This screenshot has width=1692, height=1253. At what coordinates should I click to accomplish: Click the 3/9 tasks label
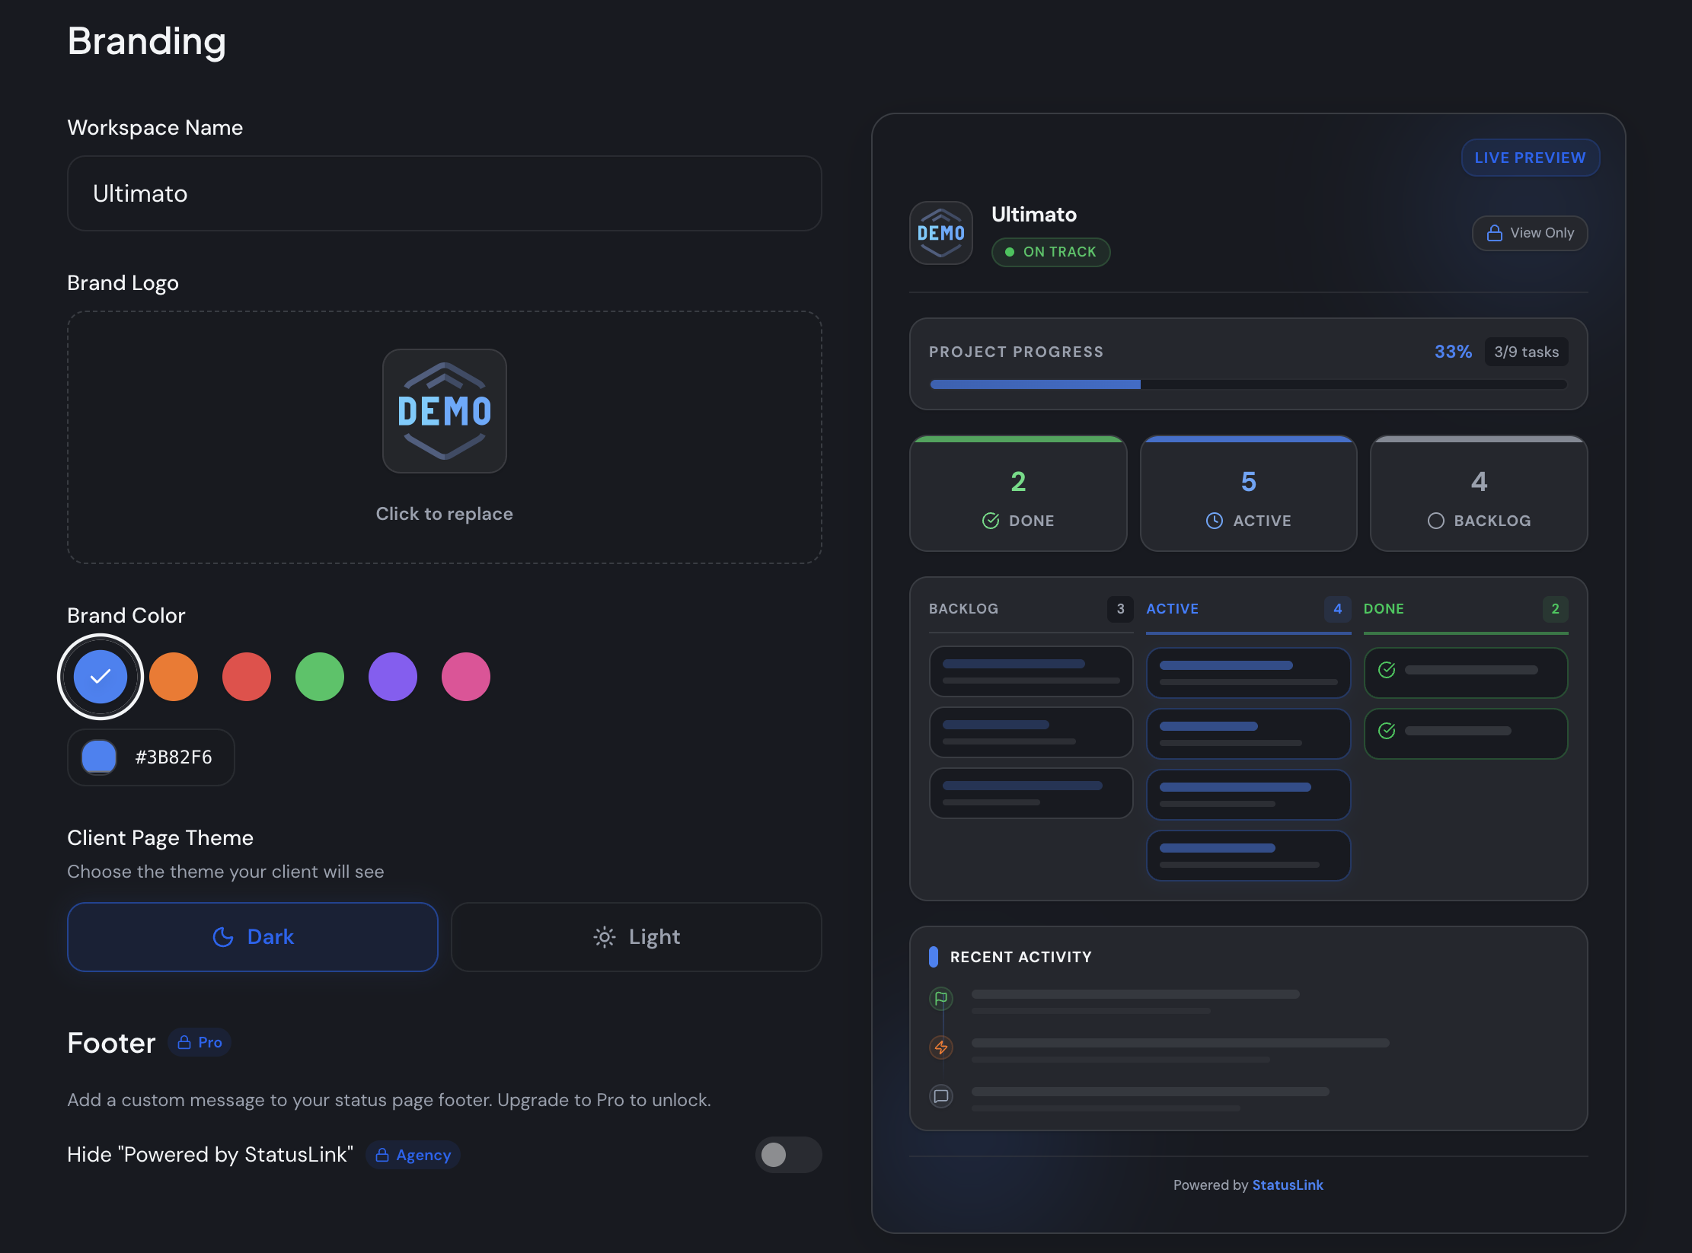pyautogui.click(x=1527, y=352)
